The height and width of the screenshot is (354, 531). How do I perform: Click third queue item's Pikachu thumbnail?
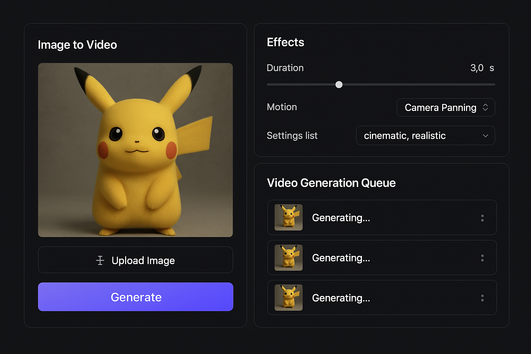click(289, 298)
